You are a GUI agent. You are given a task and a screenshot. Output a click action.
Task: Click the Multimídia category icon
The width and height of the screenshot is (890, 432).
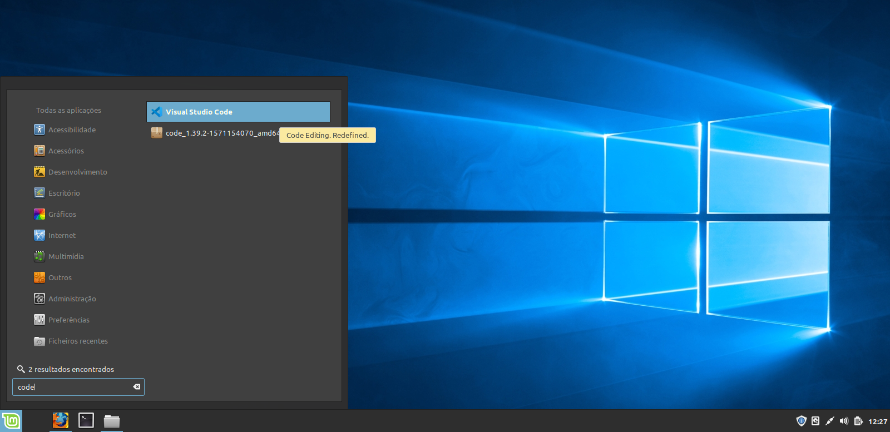click(x=39, y=256)
